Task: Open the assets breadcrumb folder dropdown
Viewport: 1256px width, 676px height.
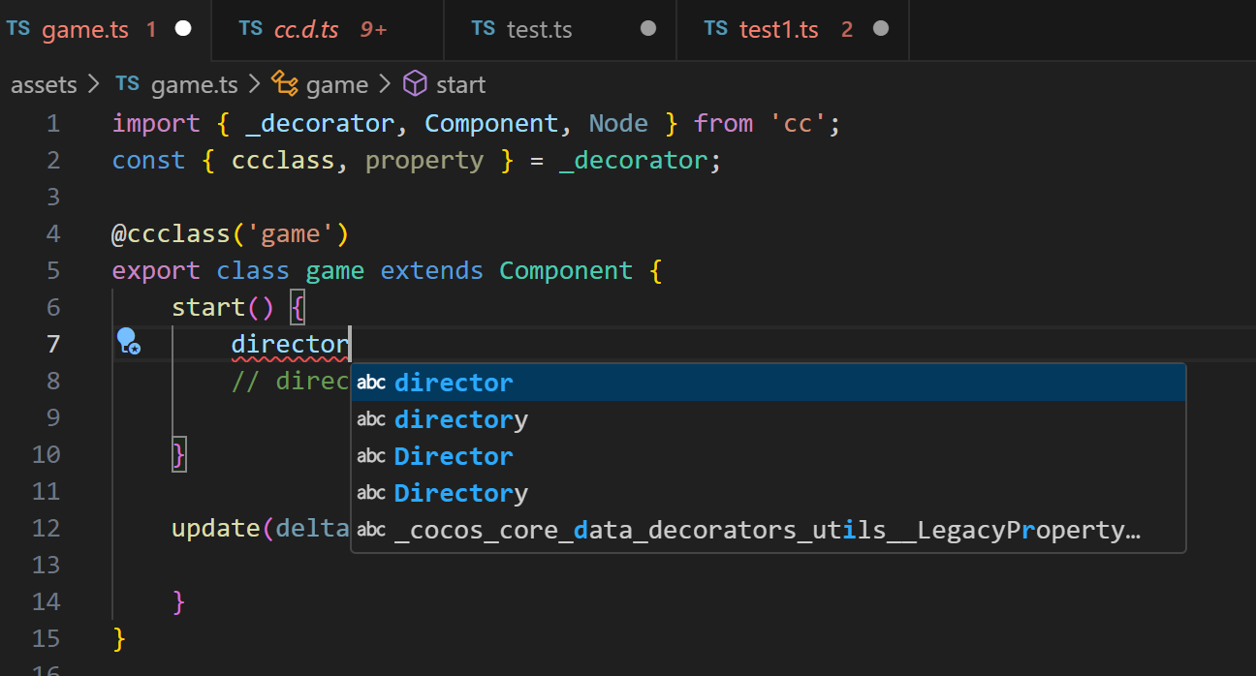Action: tap(44, 85)
